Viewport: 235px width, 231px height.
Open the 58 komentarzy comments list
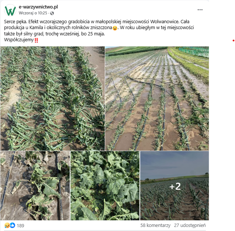[x=155, y=225]
